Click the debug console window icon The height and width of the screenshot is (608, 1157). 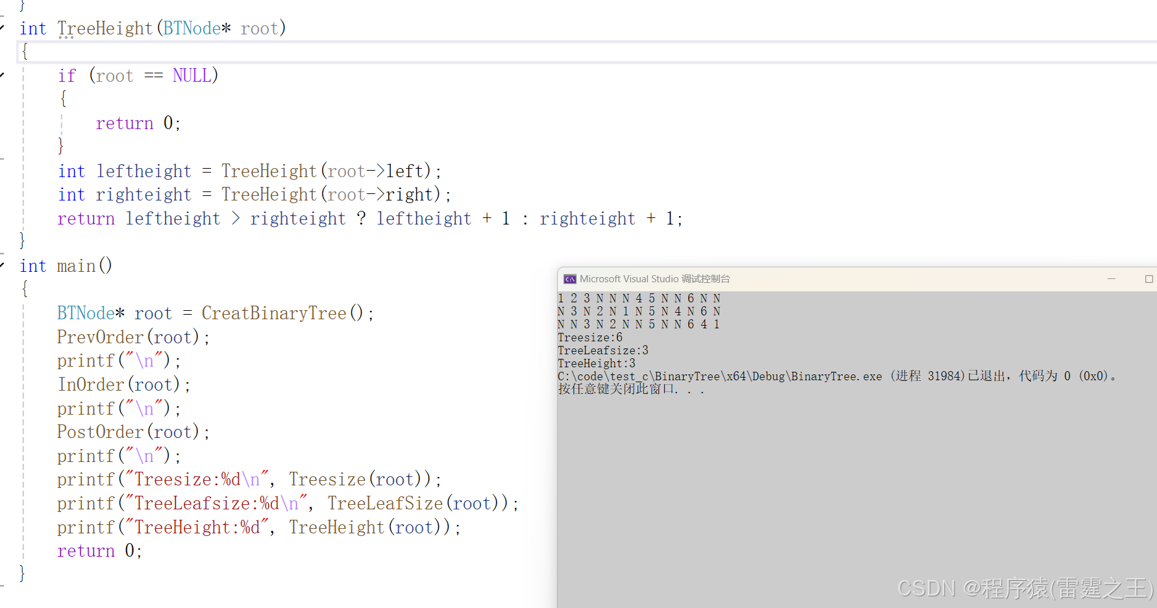570,279
